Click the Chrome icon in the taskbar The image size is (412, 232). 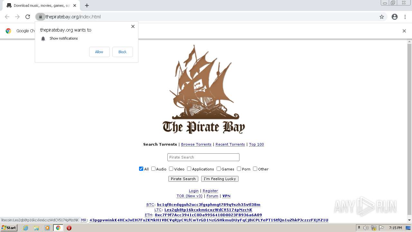[x=58, y=228]
